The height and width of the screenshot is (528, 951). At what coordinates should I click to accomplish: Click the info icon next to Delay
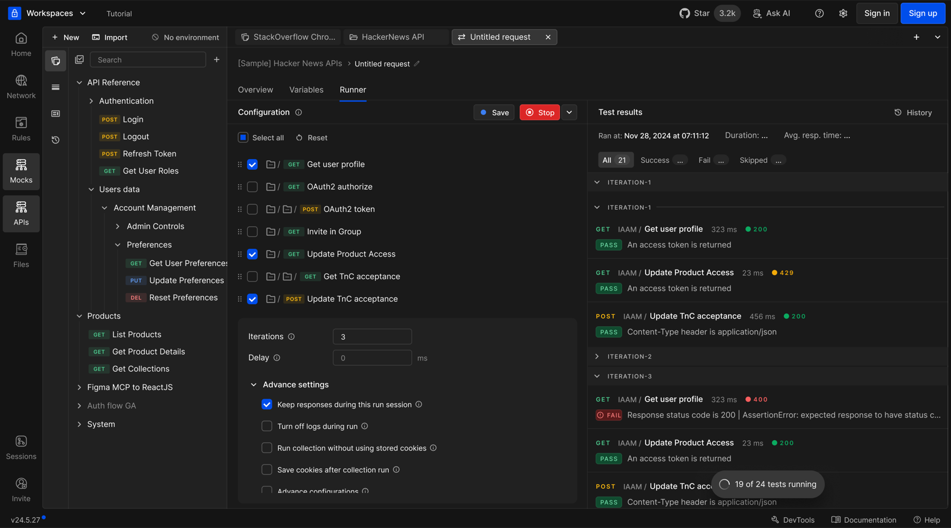276,358
